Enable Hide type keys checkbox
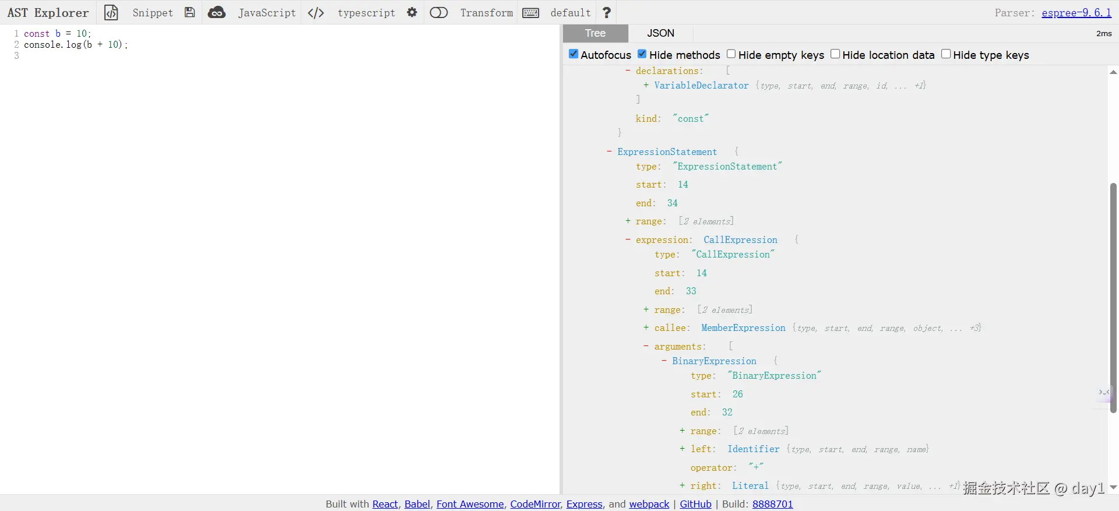 coord(946,54)
